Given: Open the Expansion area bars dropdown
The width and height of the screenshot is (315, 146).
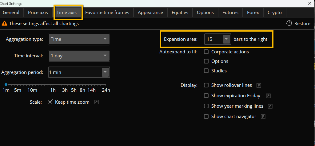Looking at the screenshot, I should [226, 39].
